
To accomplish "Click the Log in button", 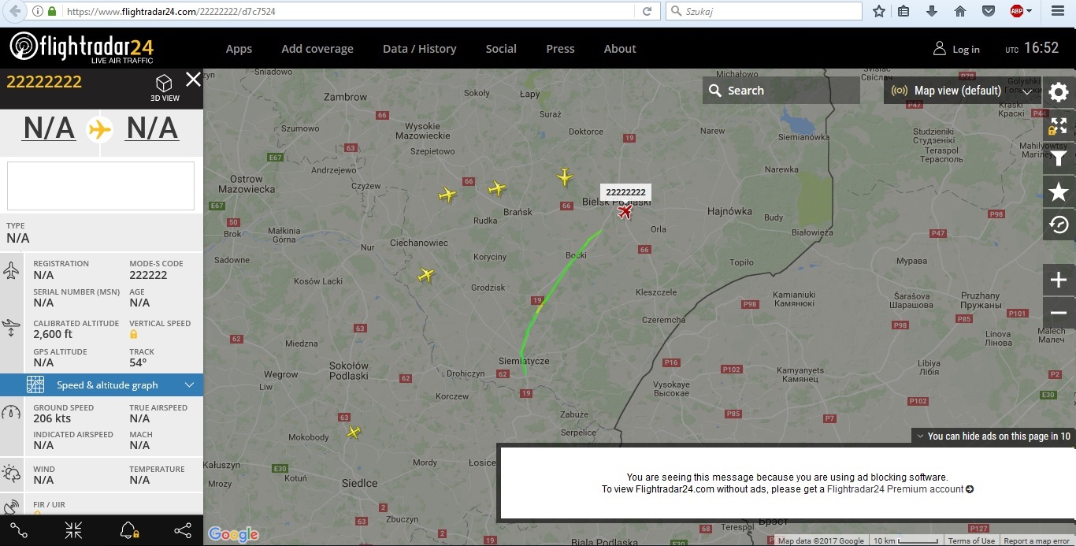I will tap(956, 49).
